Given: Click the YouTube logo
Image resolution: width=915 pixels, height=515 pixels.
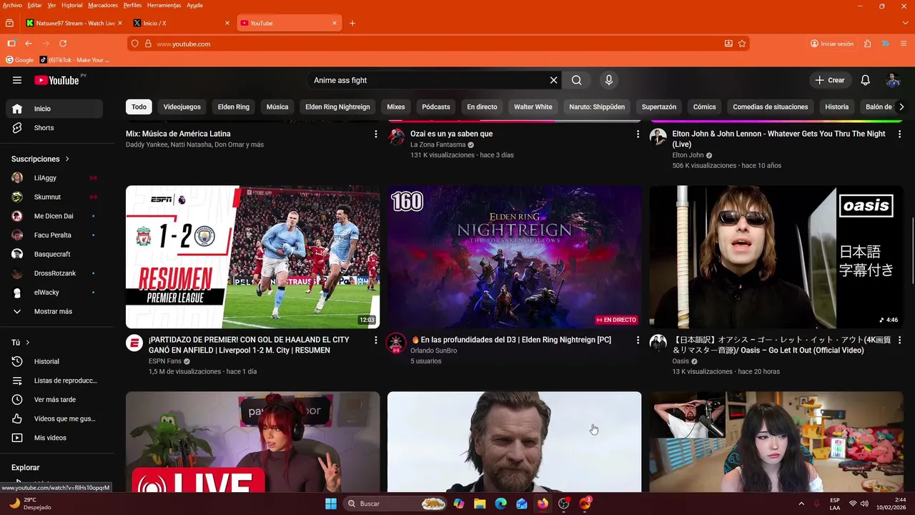Looking at the screenshot, I should click(x=56, y=80).
